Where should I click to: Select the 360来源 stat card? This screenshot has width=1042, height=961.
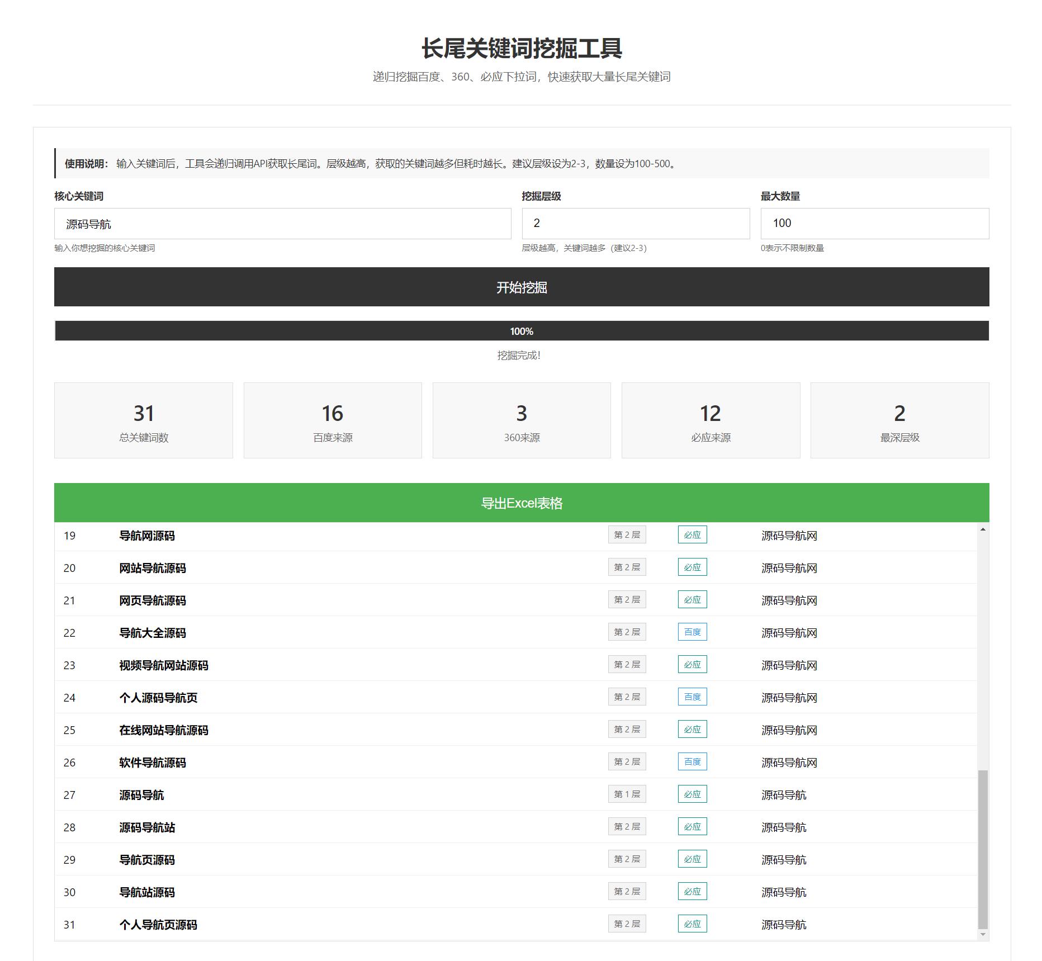pyautogui.click(x=522, y=420)
